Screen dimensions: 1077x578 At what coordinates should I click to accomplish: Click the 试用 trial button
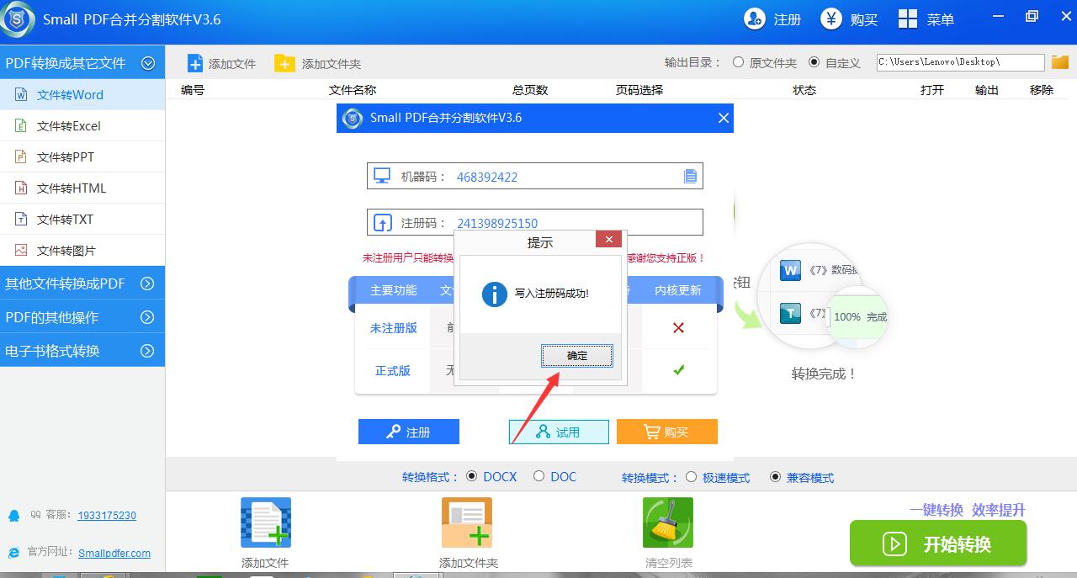tap(559, 432)
